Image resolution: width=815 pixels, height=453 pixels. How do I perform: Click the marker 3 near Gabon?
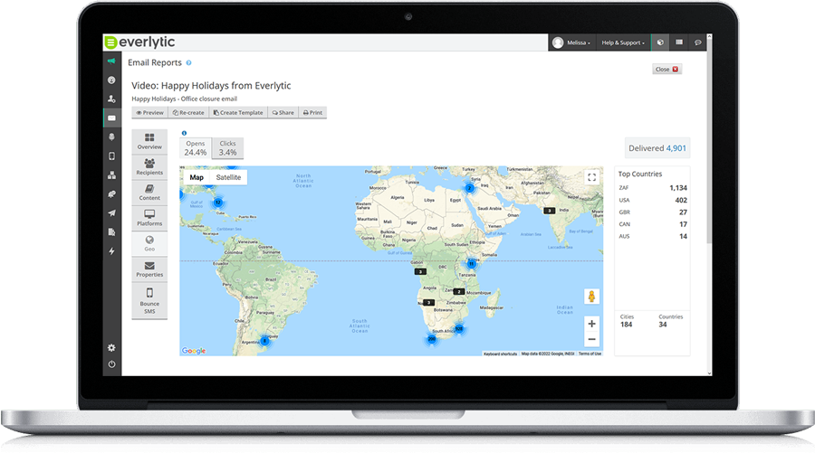coord(420,271)
